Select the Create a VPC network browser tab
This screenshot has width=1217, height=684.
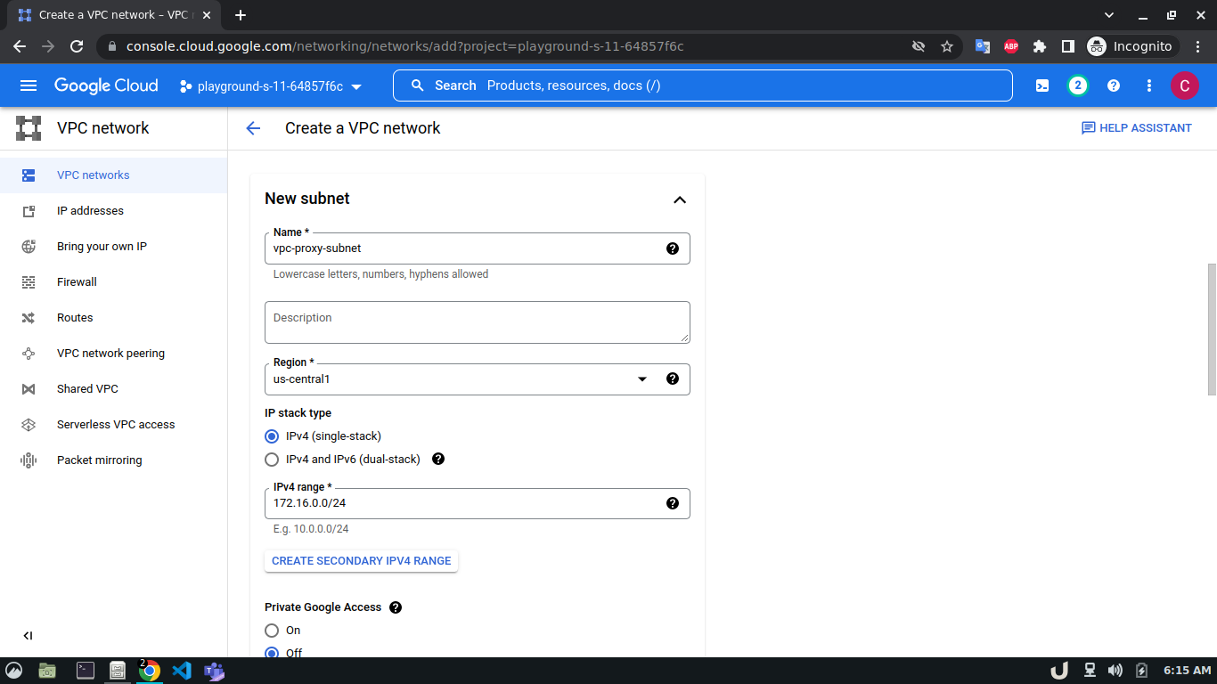click(112, 15)
